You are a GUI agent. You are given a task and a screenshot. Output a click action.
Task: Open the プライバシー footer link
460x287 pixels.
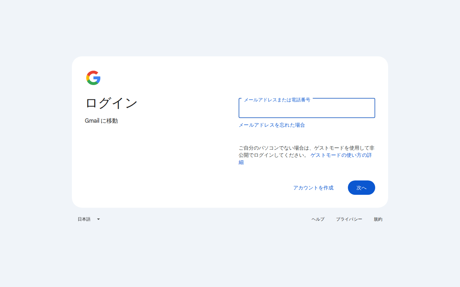point(349,219)
